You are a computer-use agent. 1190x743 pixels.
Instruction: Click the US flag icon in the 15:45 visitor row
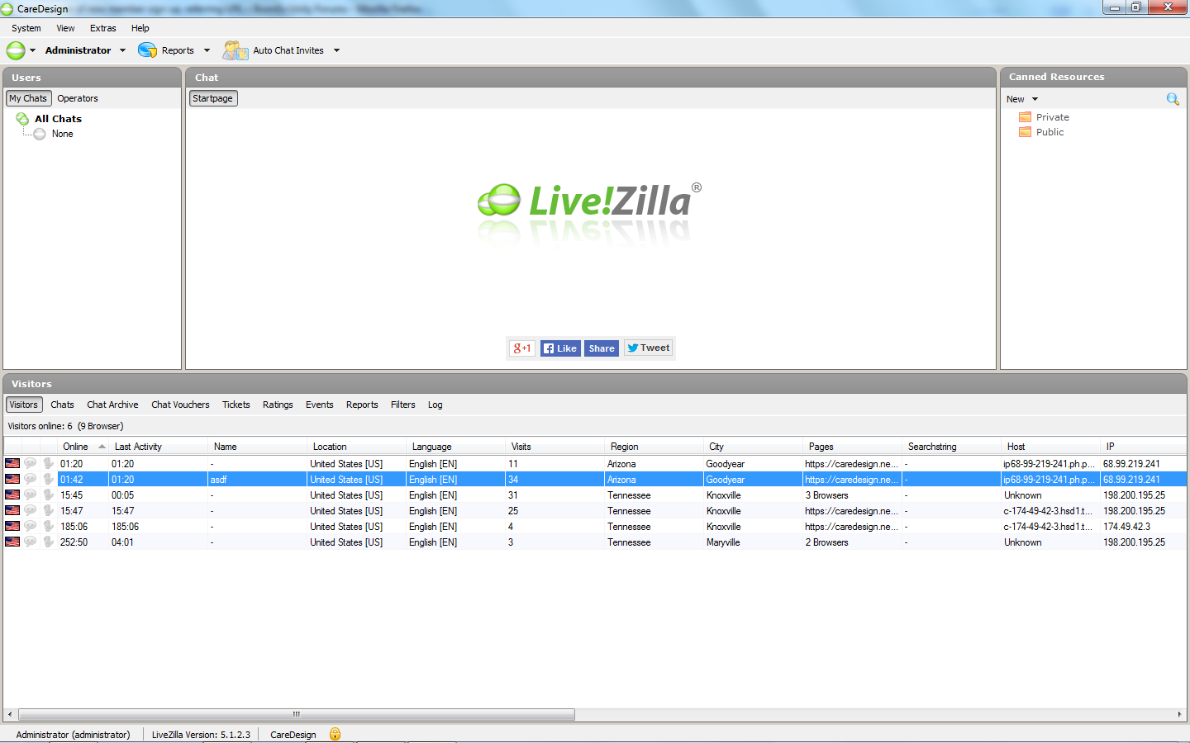[x=12, y=495]
